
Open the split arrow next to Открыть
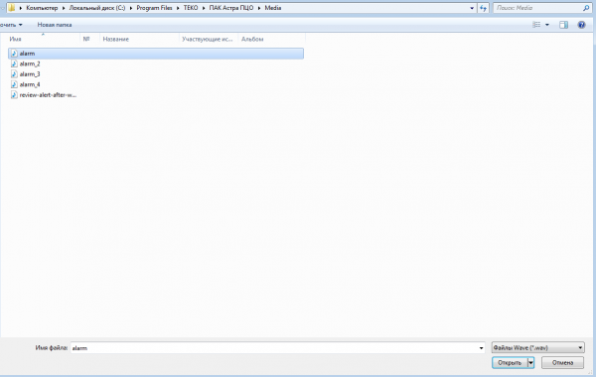531,362
